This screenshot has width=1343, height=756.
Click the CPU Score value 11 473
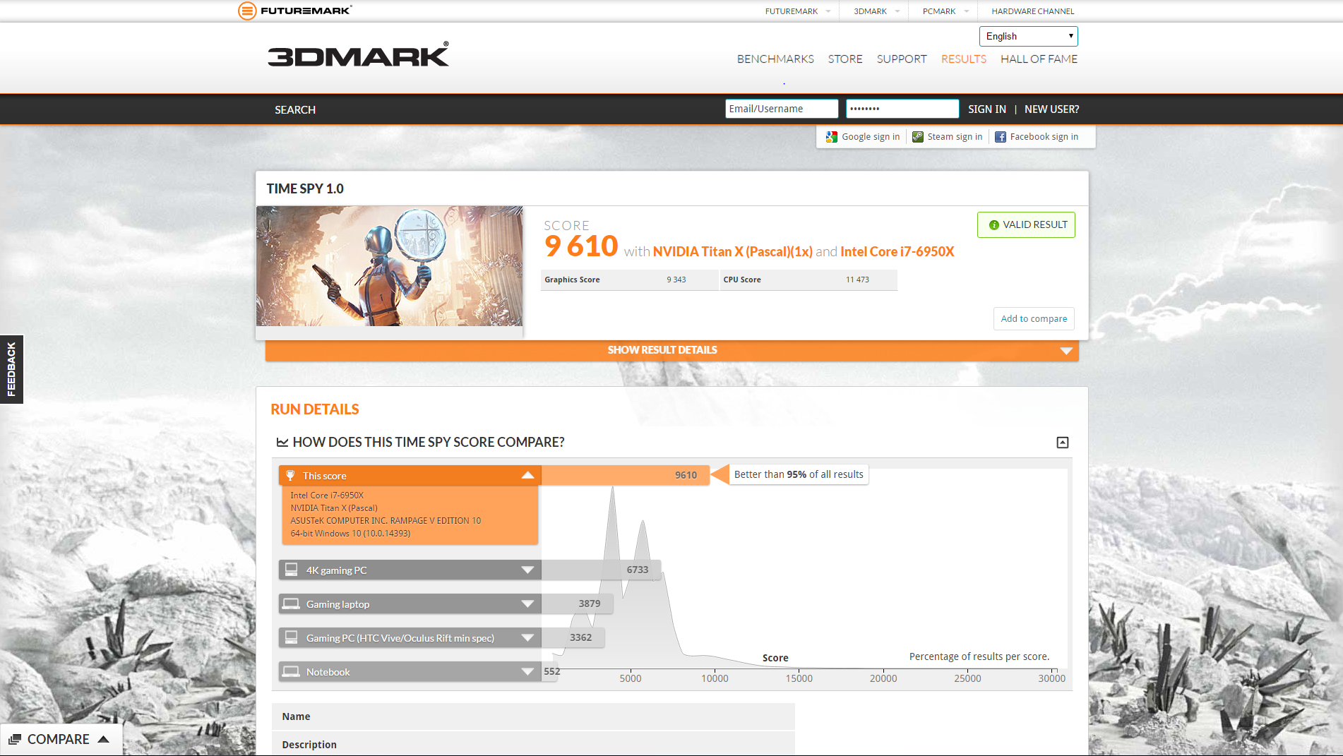[x=857, y=280]
